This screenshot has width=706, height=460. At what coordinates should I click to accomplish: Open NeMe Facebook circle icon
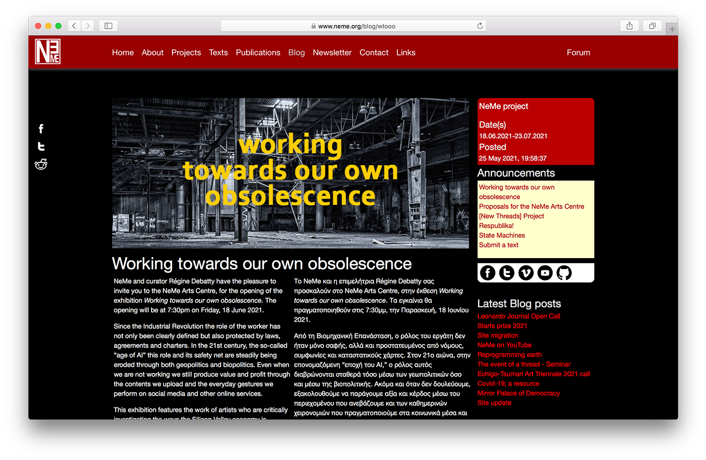(x=487, y=273)
